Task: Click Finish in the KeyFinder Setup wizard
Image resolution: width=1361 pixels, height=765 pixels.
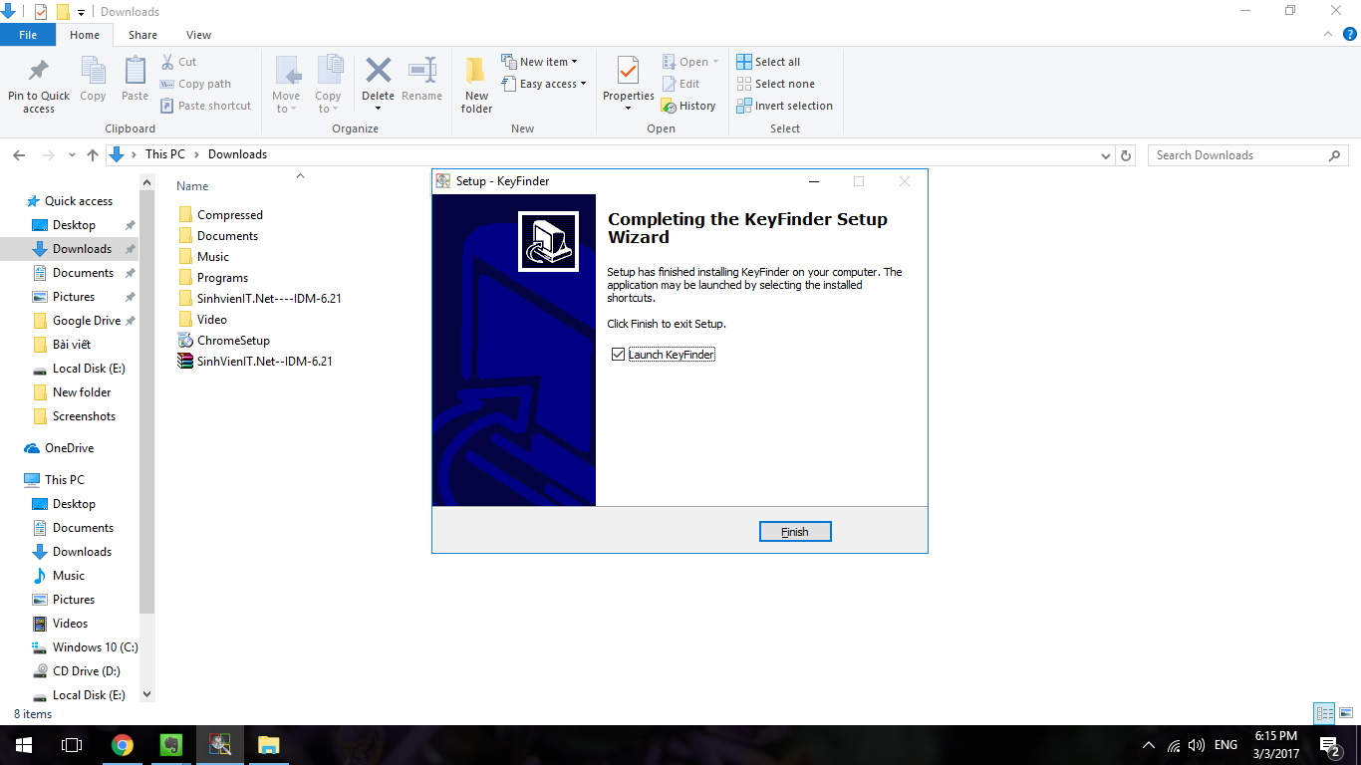Action: [795, 532]
